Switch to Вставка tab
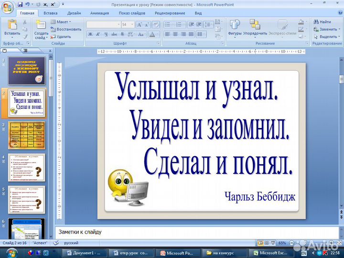The height and width of the screenshot is (258, 344). point(51,13)
